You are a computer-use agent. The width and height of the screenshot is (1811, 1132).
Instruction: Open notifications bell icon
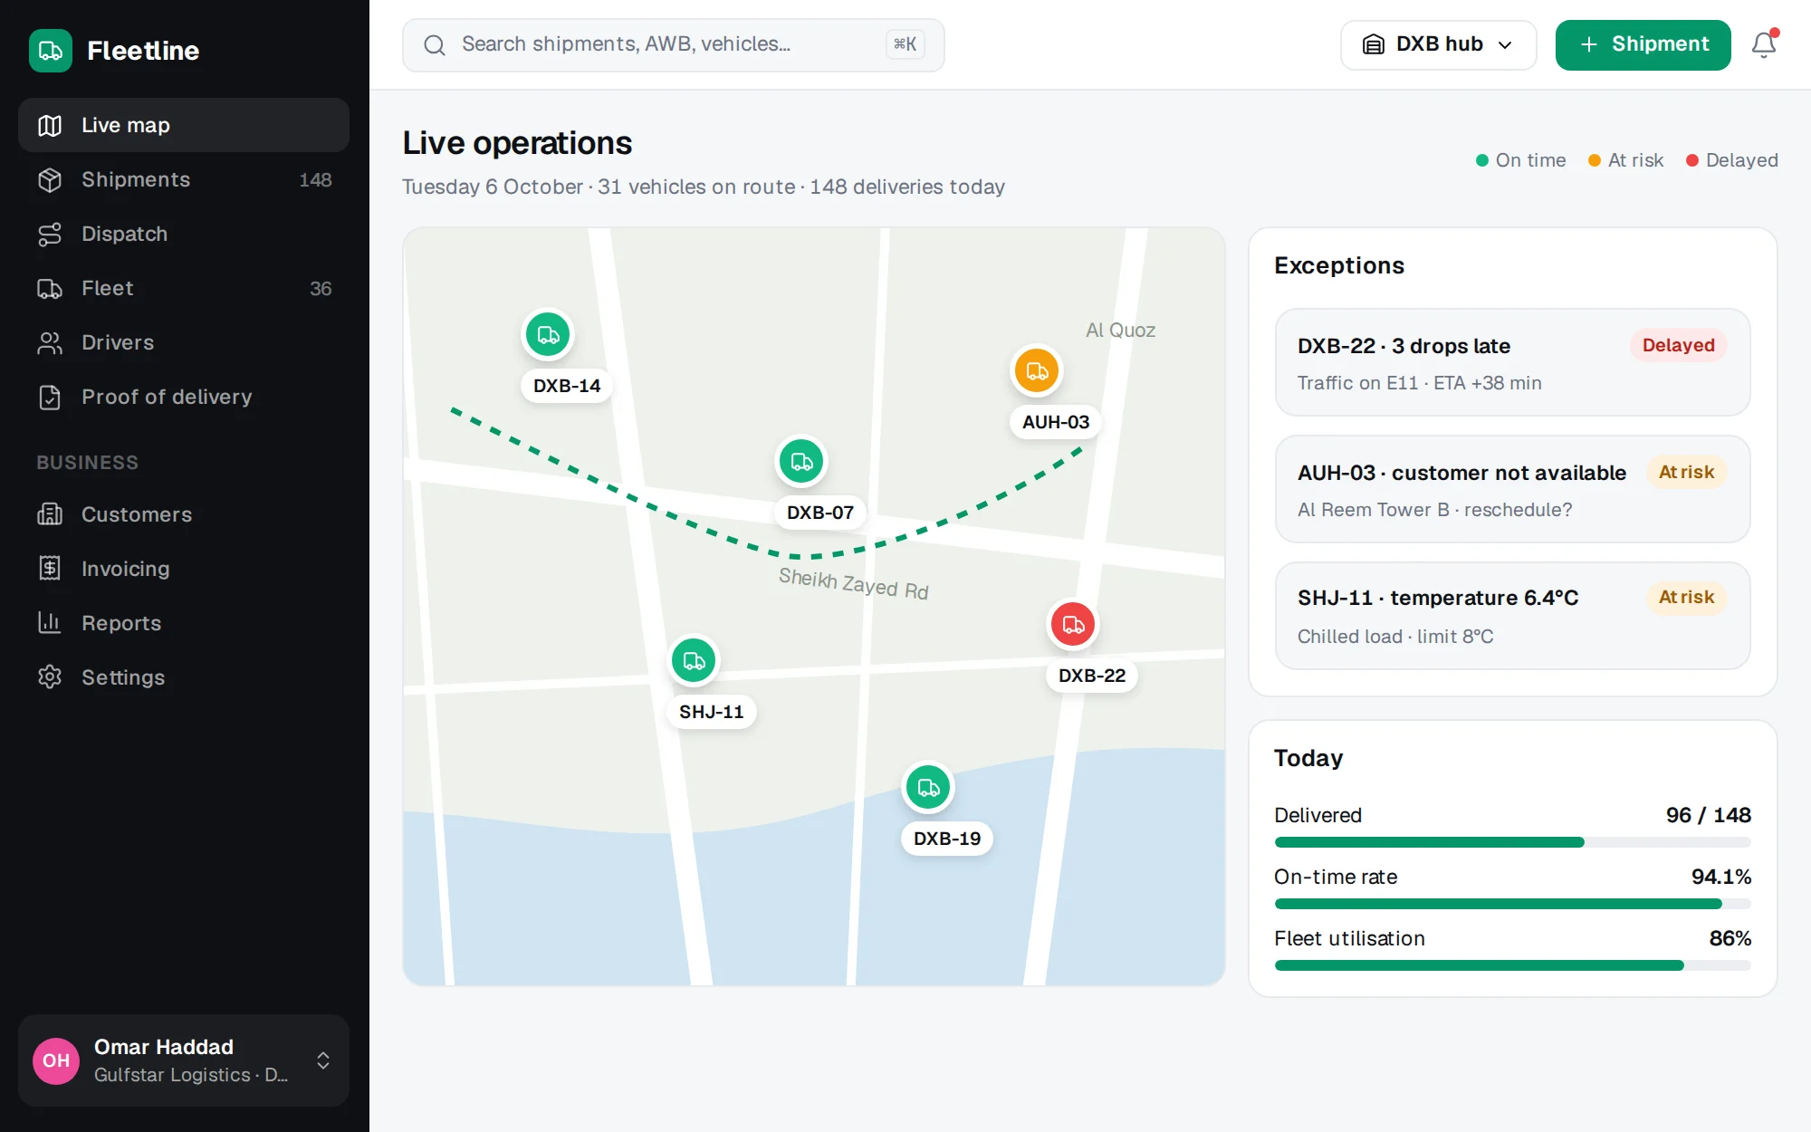(1763, 44)
